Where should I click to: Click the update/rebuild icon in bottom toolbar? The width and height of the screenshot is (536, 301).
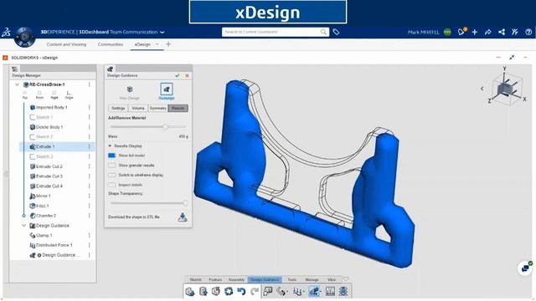tap(216, 291)
